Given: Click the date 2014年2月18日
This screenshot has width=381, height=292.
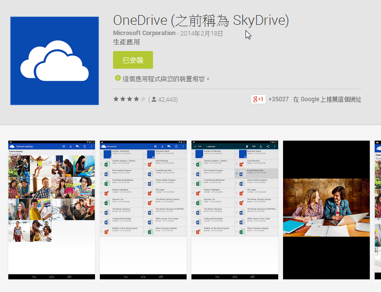Looking at the screenshot, I should tap(201, 34).
